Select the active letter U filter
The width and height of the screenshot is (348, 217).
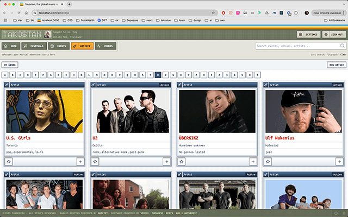tap(158, 75)
